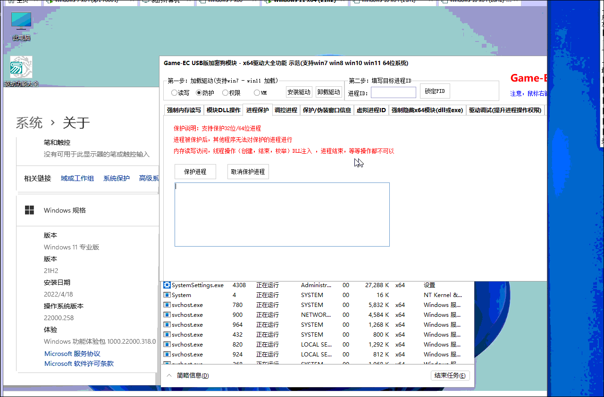The width and height of the screenshot is (604, 397).
Task: Click the PID 4308 cell
Action: coord(239,285)
